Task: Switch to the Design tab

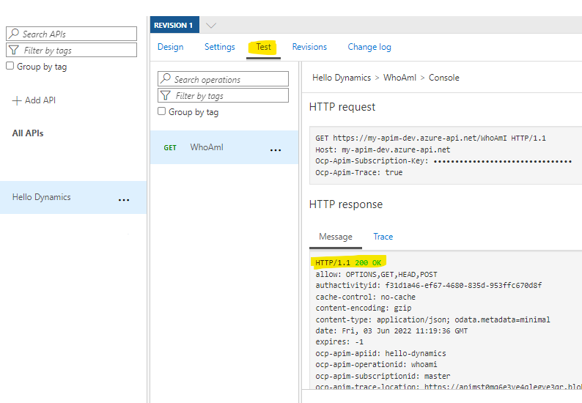Action: coord(170,47)
